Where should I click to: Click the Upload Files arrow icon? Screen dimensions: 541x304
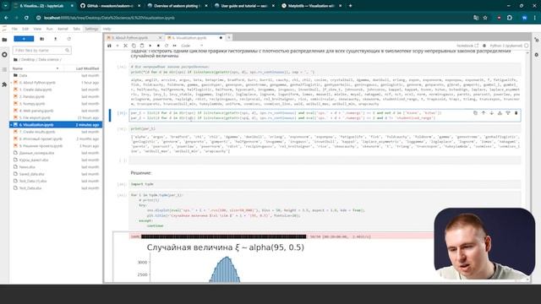pyautogui.click(x=55, y=39)
